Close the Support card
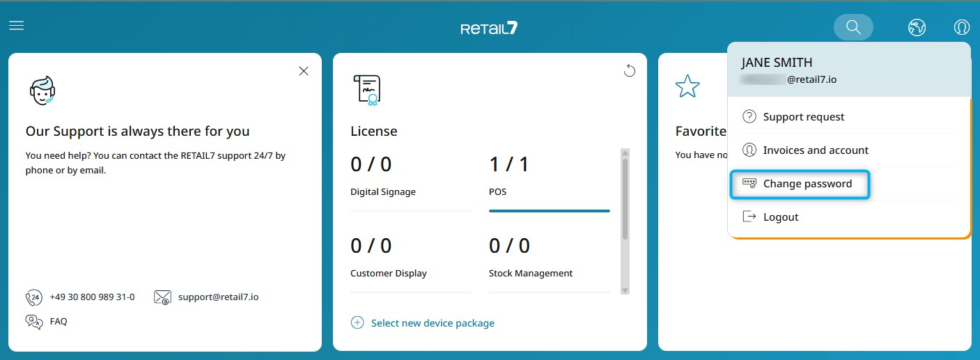Viewport: 980px width, 360px height. click(x=304, y=71)
